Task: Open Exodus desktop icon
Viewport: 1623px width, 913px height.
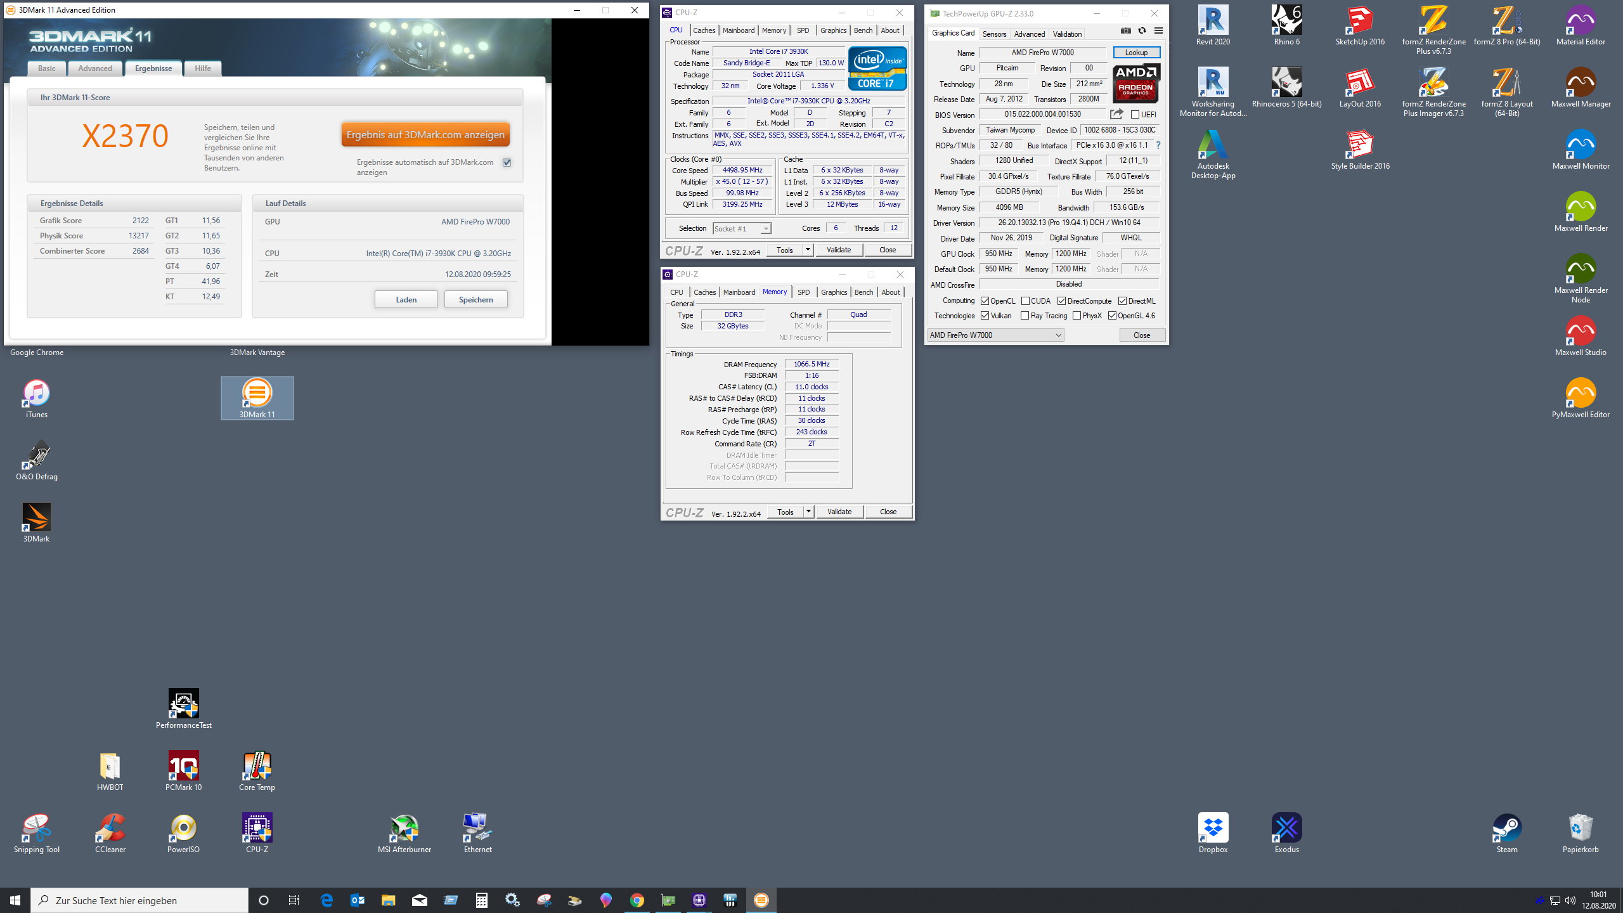Action: pos(1286,833)
